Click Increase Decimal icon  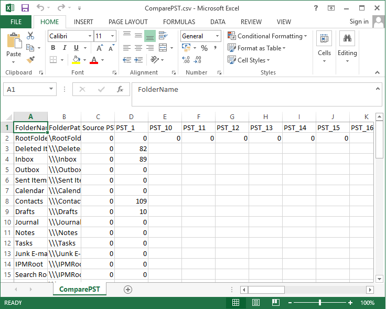(186, 60)
